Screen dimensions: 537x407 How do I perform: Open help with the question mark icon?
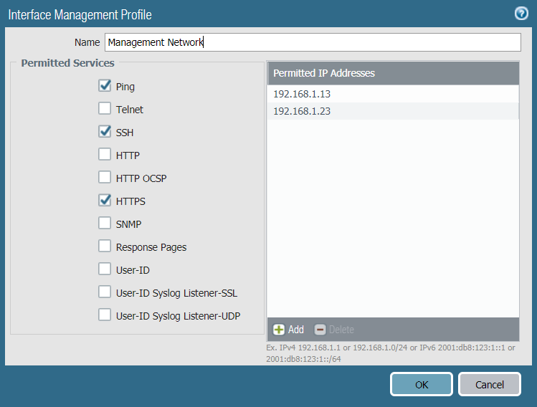pos(521,14)
